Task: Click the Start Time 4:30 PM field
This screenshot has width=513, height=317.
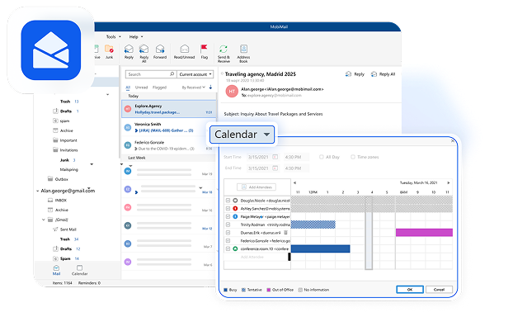Action: 296,157
